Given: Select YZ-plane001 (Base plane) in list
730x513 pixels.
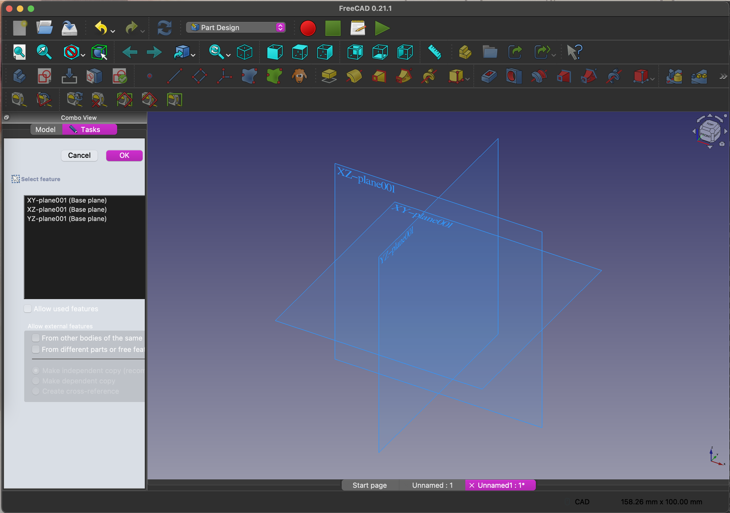Looking at the screenshot, I should click(85, 219).
